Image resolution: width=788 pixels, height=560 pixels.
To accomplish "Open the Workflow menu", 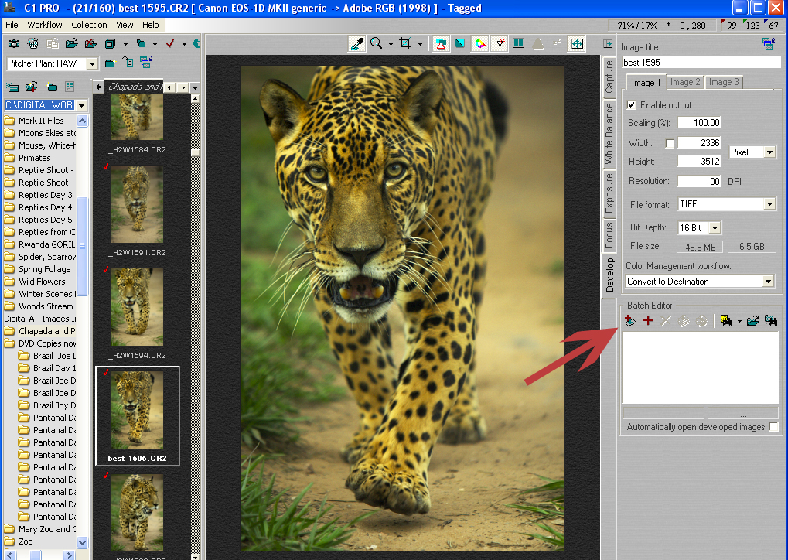I will 44,24.
